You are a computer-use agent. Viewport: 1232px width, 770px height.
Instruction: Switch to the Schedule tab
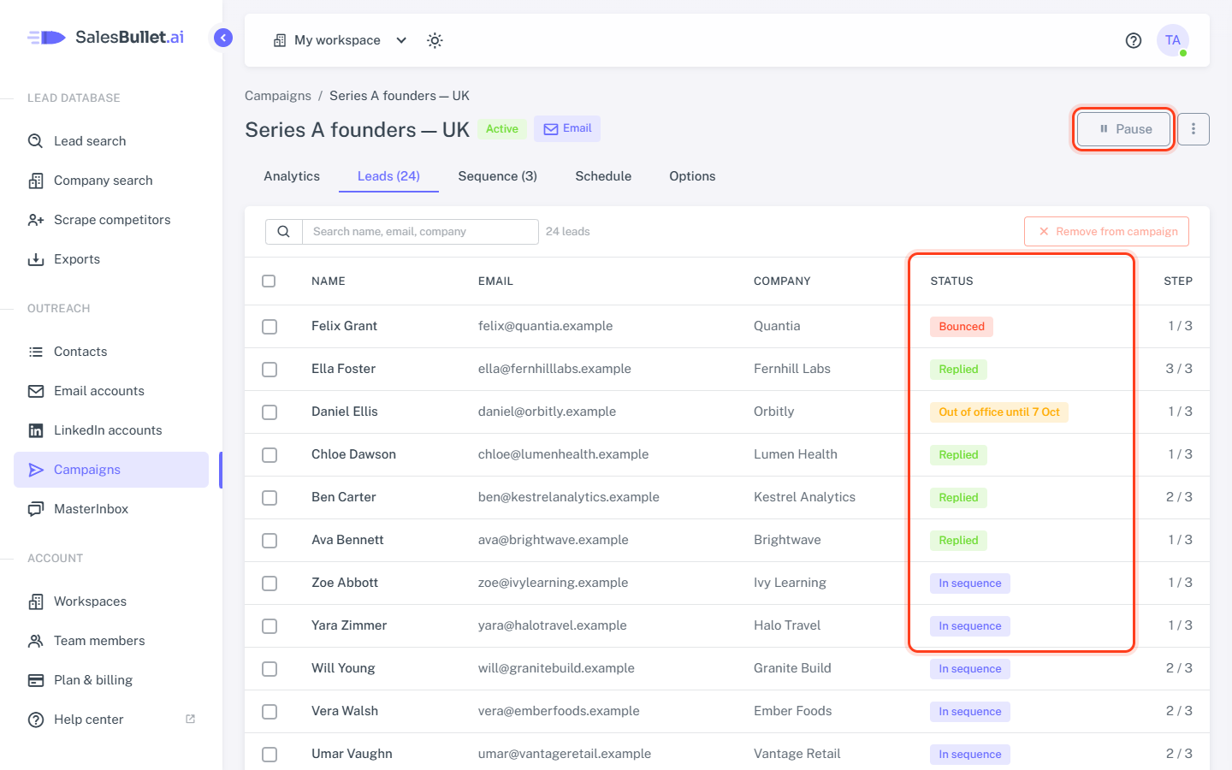click(603, 176)
